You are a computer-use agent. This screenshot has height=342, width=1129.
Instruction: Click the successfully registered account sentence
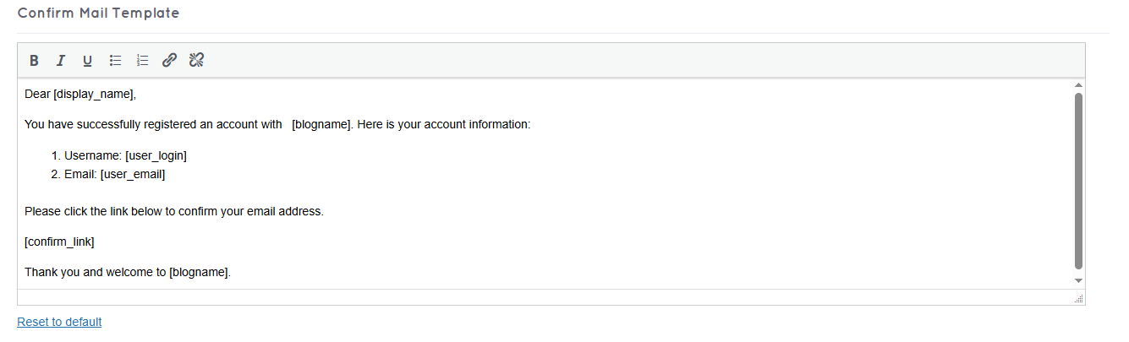(277, 125)
